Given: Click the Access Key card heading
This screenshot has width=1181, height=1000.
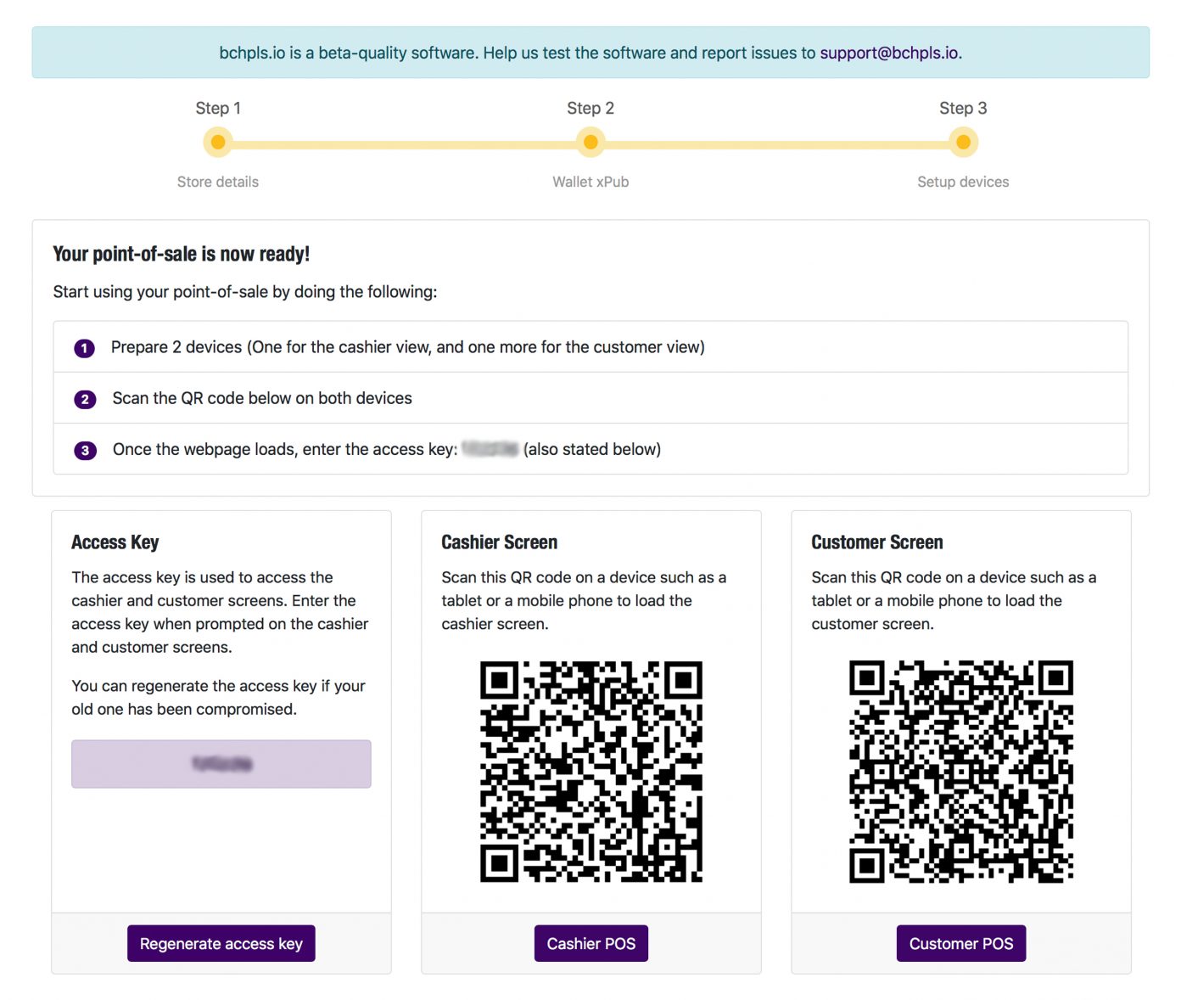Looking at the screenshot, I should pyautogui.click(x=115, y=542).
